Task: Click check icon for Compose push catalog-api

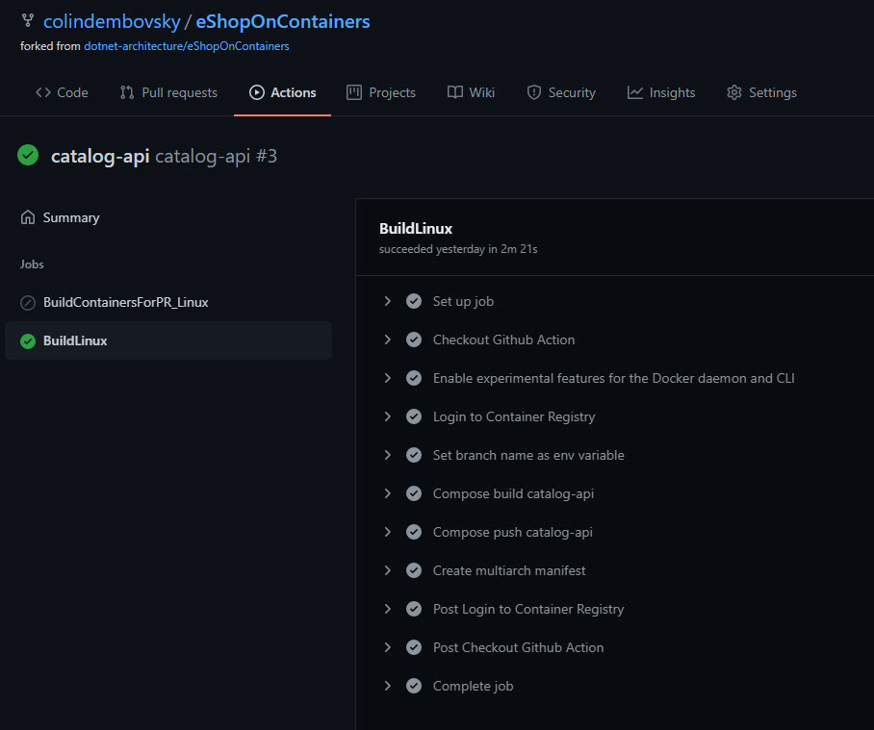Action: pyautogui.click(x=414, y=532)
